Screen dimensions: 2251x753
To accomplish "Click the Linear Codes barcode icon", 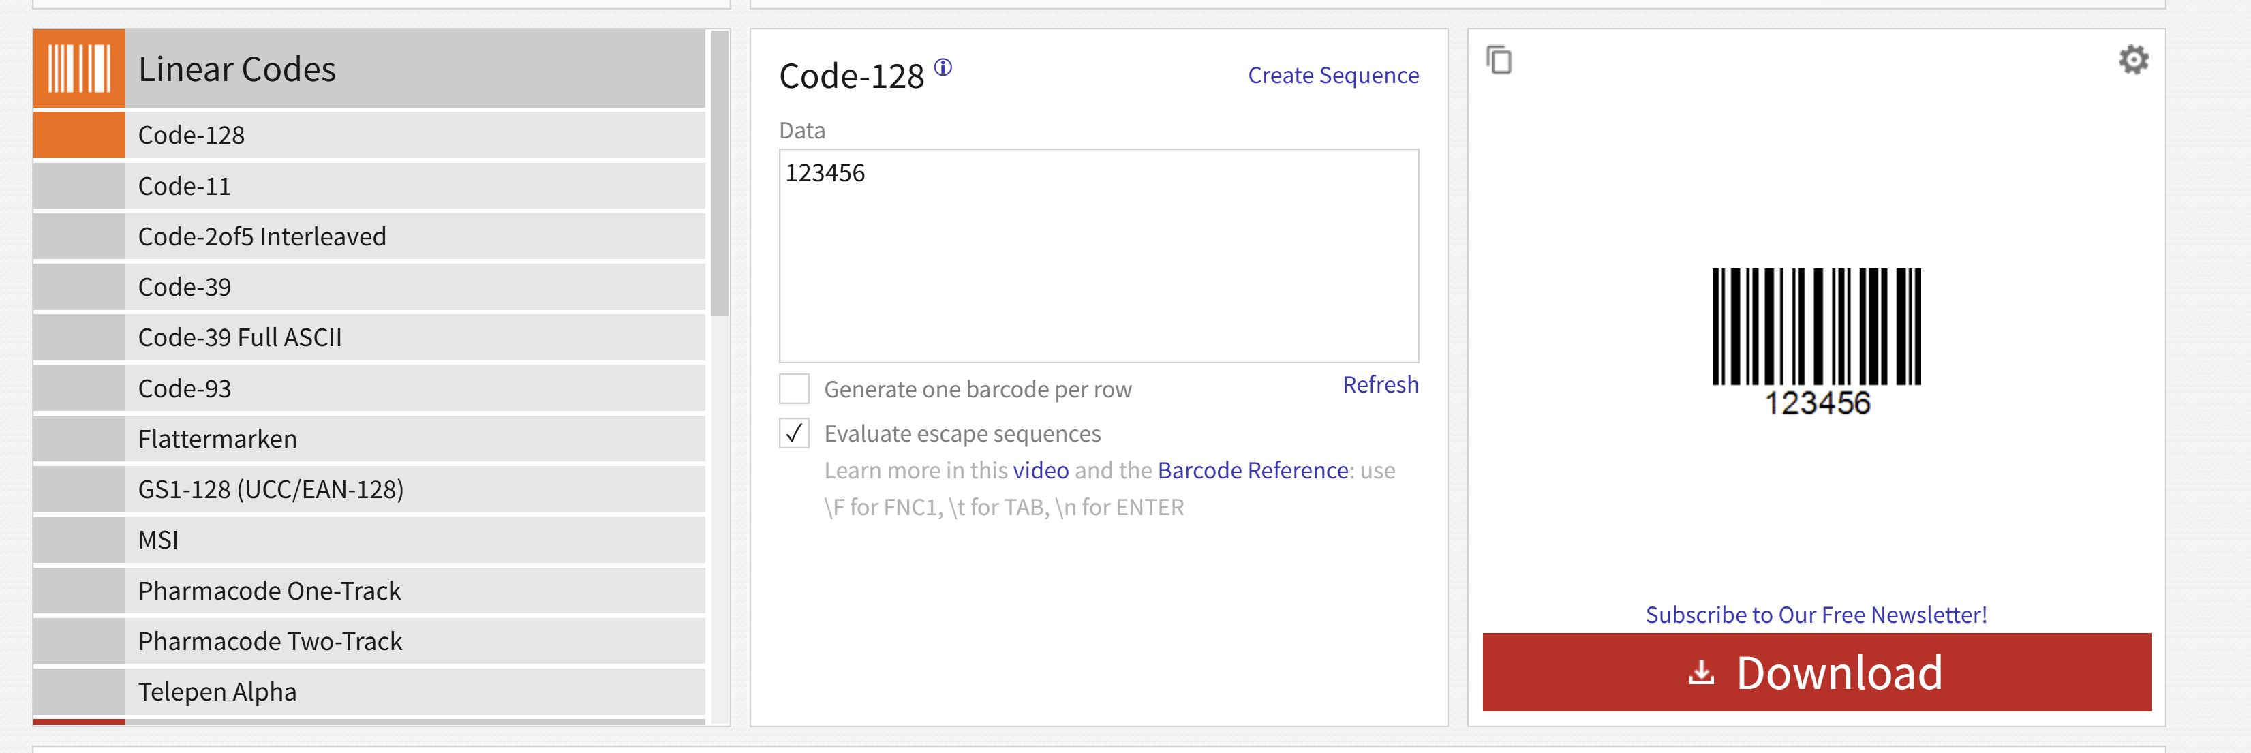I will 78,68.
